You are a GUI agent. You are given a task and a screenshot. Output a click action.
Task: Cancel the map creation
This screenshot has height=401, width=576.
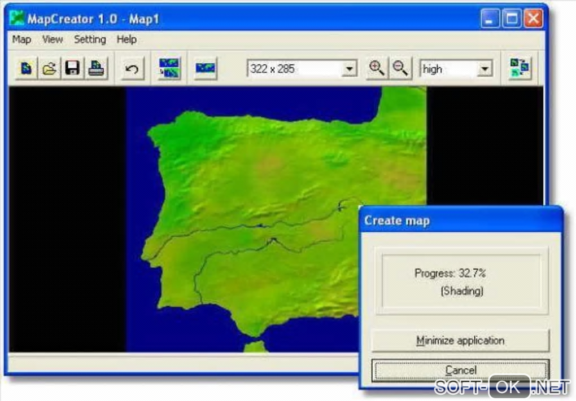tap(460, 370)
